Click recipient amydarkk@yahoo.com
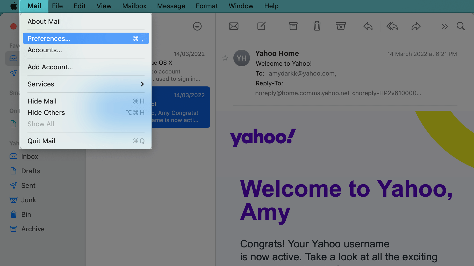 [302, 73]
